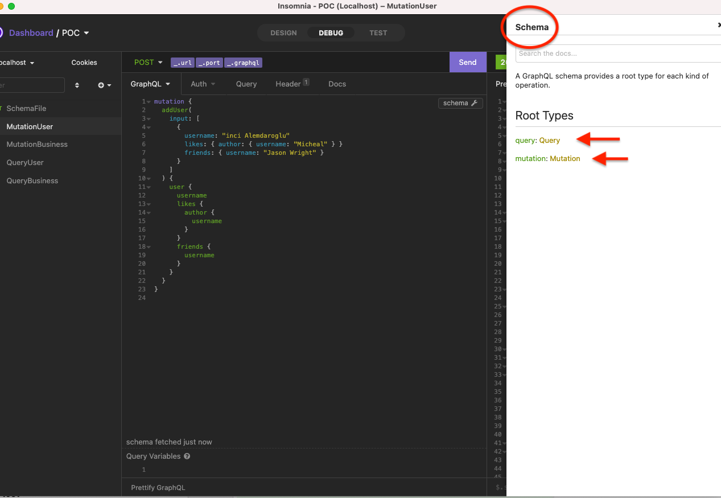Click the Insomnia dashboard logo icon
This screenshot has width=721, height=498.
tap(2, 32)
